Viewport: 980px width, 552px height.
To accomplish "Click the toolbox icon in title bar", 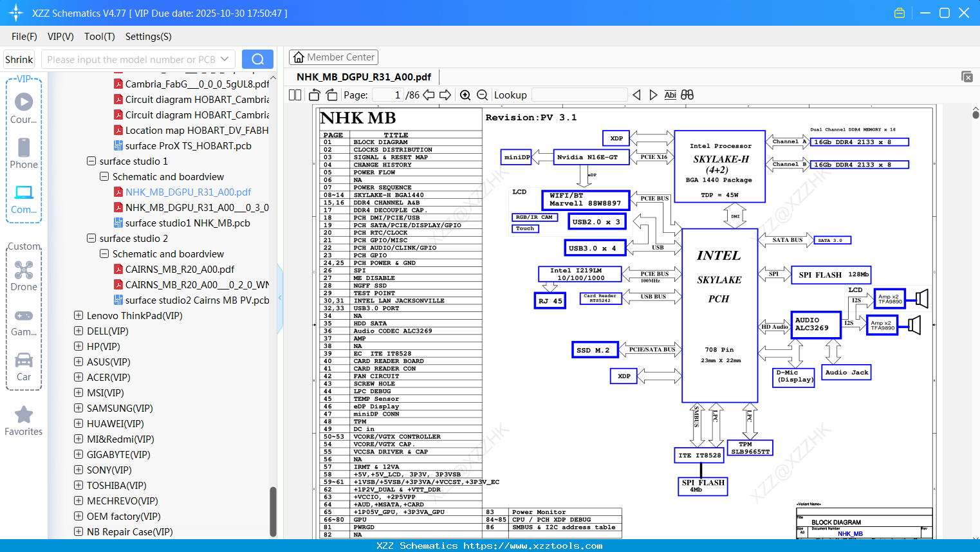I will point(900,13).
